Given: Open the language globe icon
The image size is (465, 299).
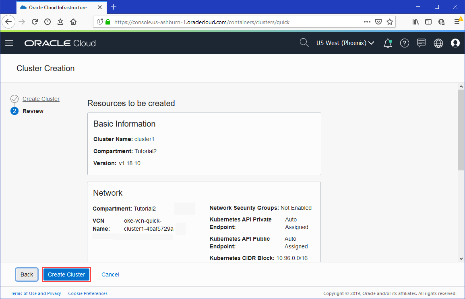Looking at the screenshot, I should pyautogui.click(x=438, y=43).
